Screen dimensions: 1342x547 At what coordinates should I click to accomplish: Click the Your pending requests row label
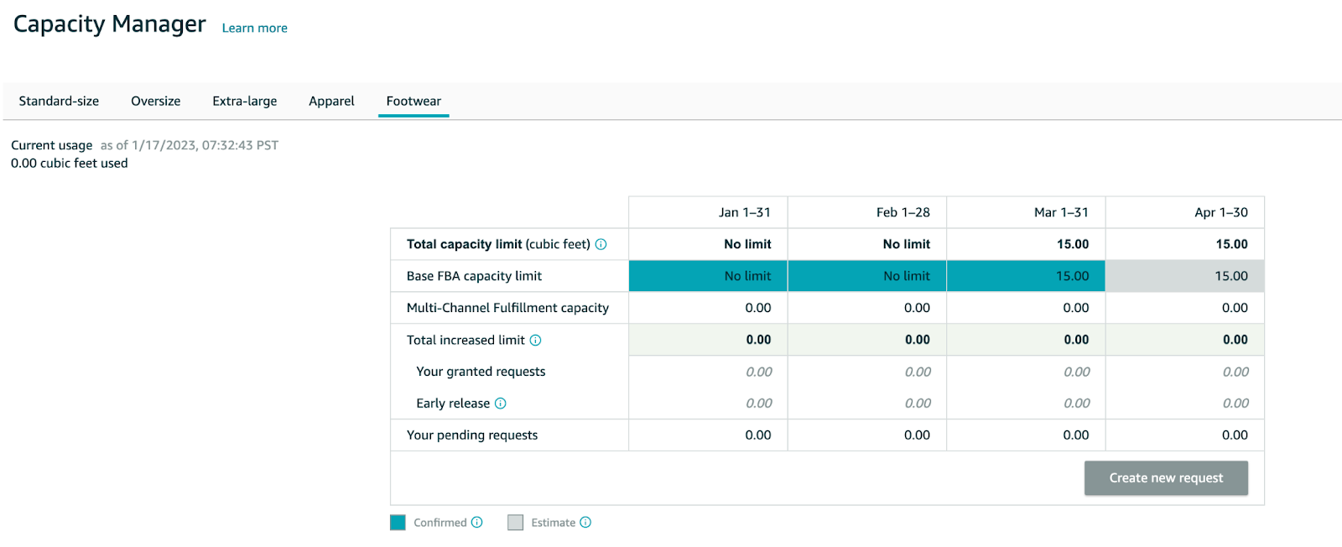472,435
